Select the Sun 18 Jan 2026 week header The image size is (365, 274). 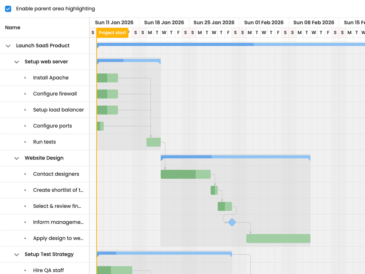164,22
